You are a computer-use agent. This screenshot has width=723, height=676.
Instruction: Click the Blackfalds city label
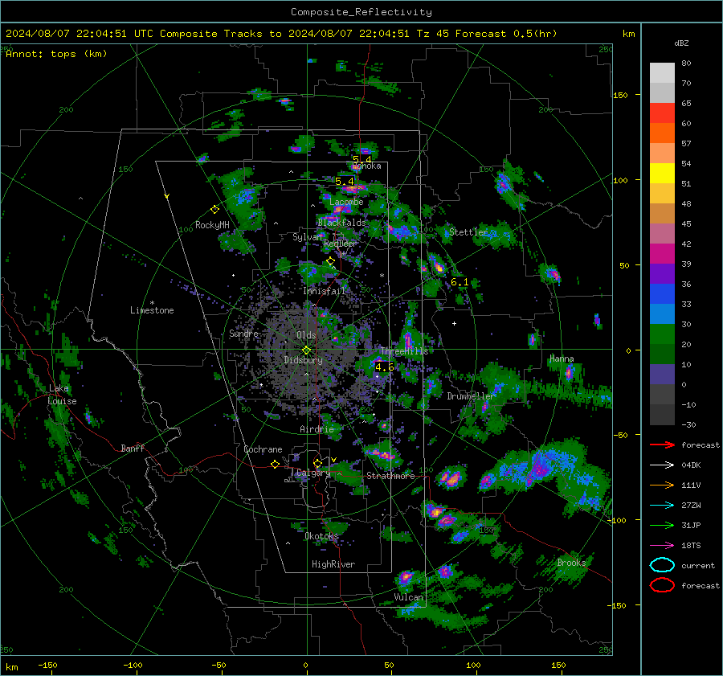coord(341,223)
